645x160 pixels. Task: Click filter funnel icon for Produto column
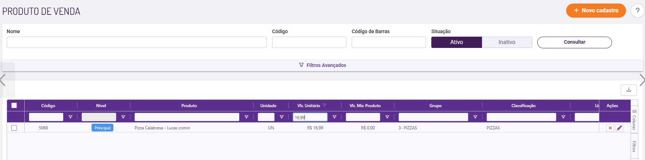coord(246,117)
